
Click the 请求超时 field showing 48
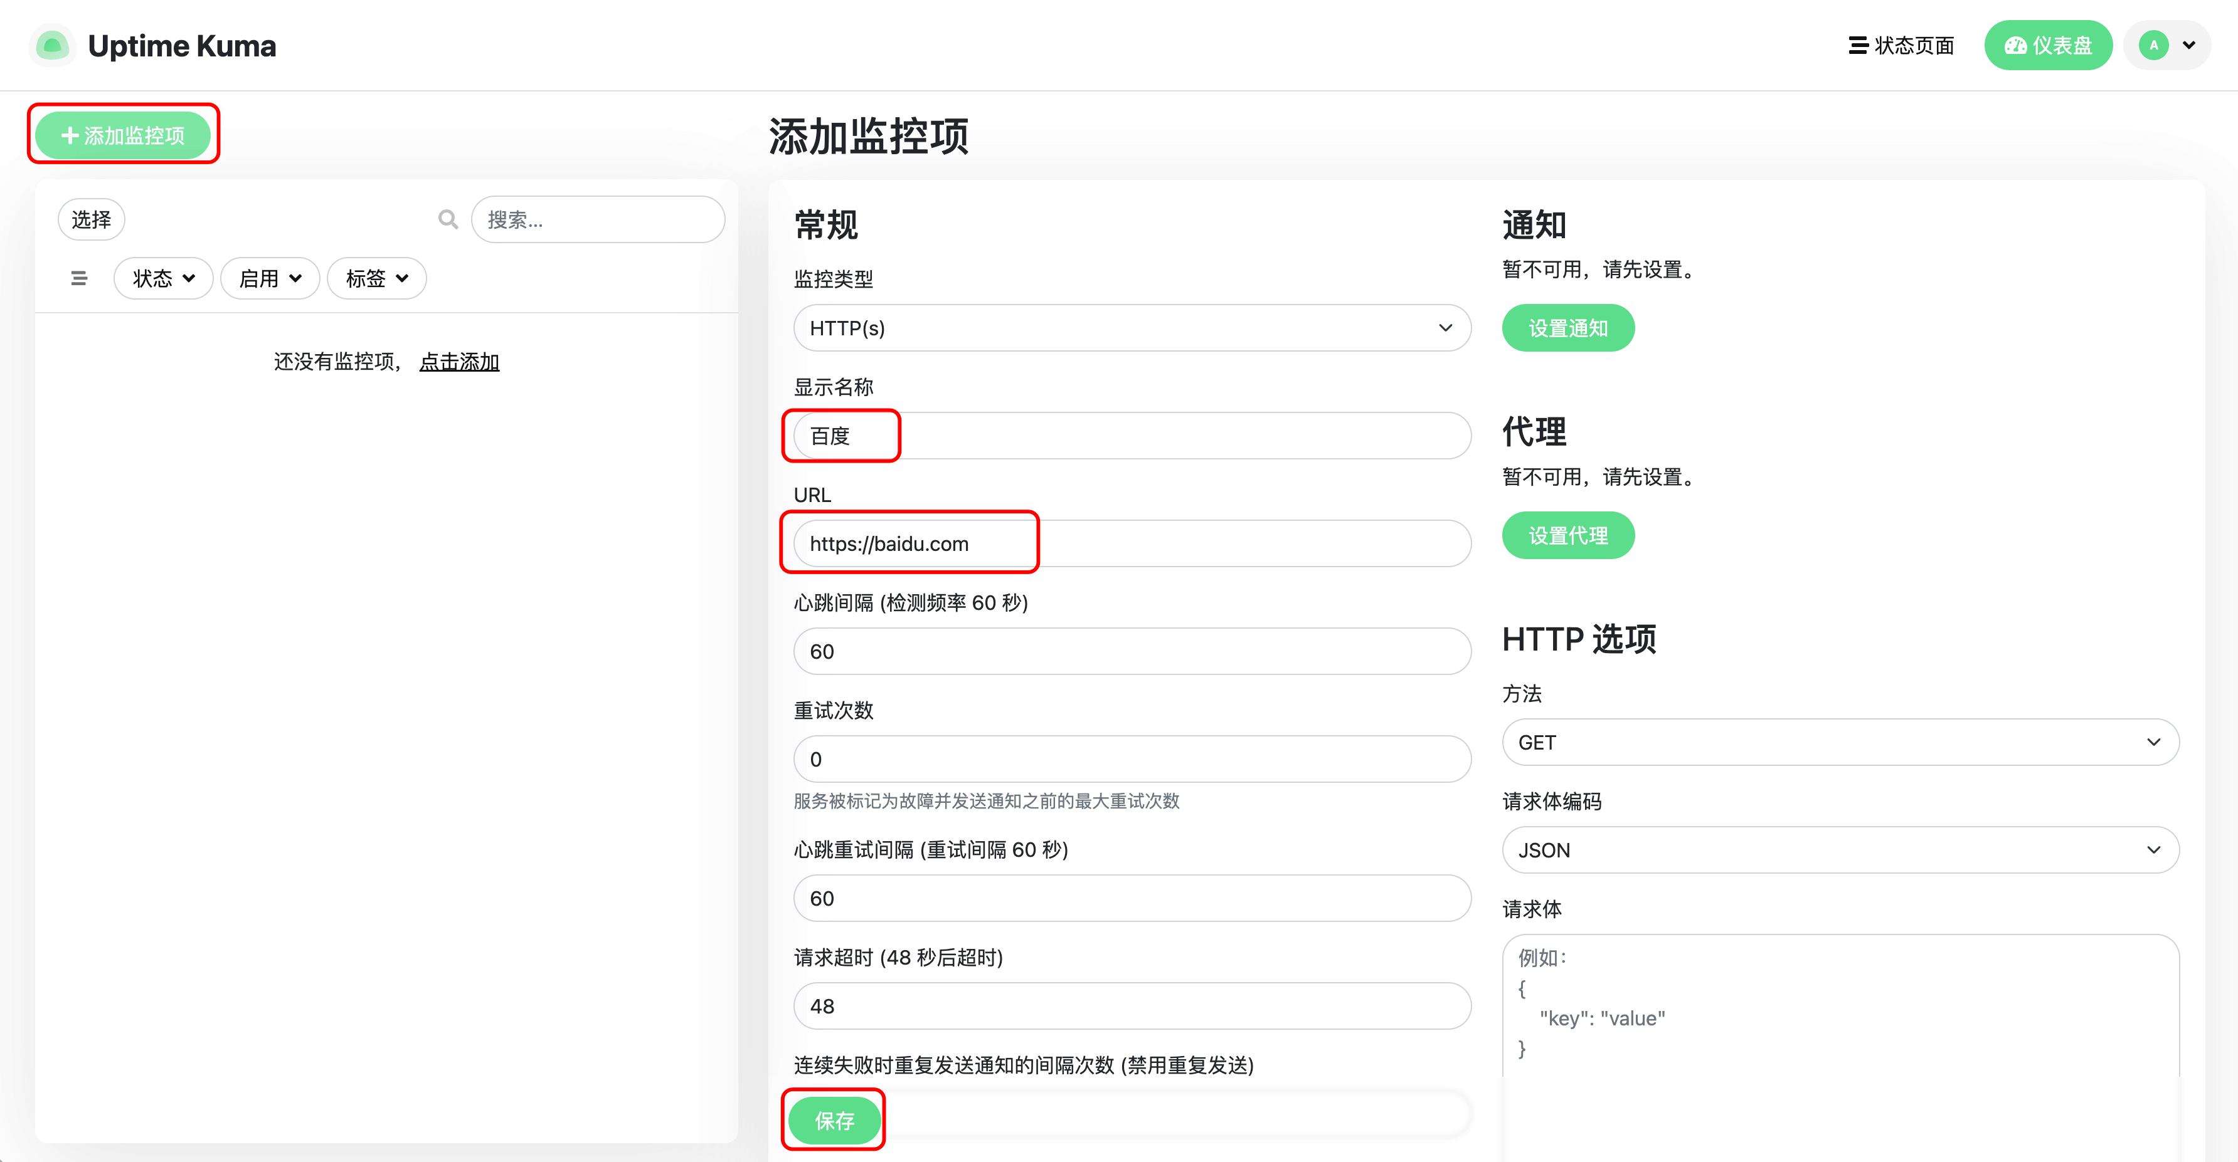pos(1132,1006)
